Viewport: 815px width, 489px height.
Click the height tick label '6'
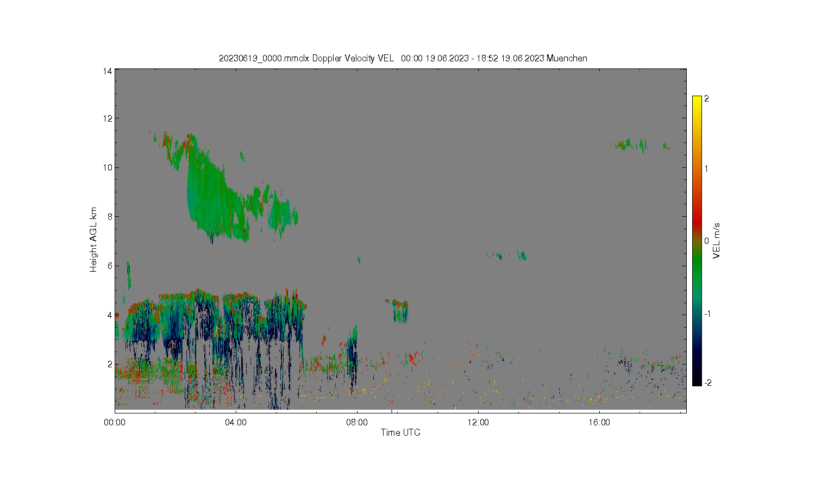(x=110, y=266)
